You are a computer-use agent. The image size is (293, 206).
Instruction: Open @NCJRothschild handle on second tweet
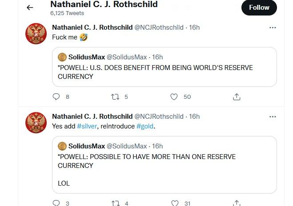point(159,117)
